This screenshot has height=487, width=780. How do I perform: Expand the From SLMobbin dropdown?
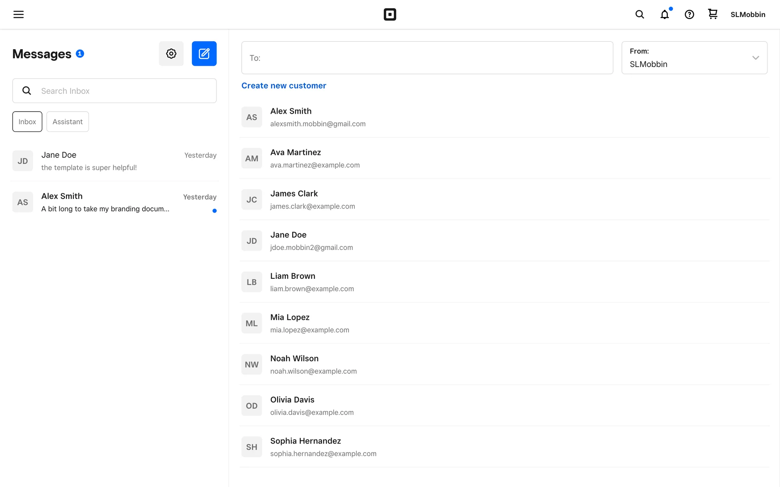(694, 58)
